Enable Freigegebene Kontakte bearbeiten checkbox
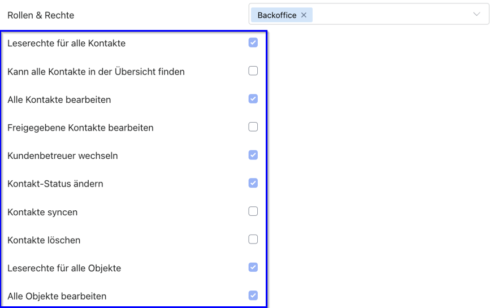The width and height of the screenshot is (493, 308). click(x=253, y=127)
